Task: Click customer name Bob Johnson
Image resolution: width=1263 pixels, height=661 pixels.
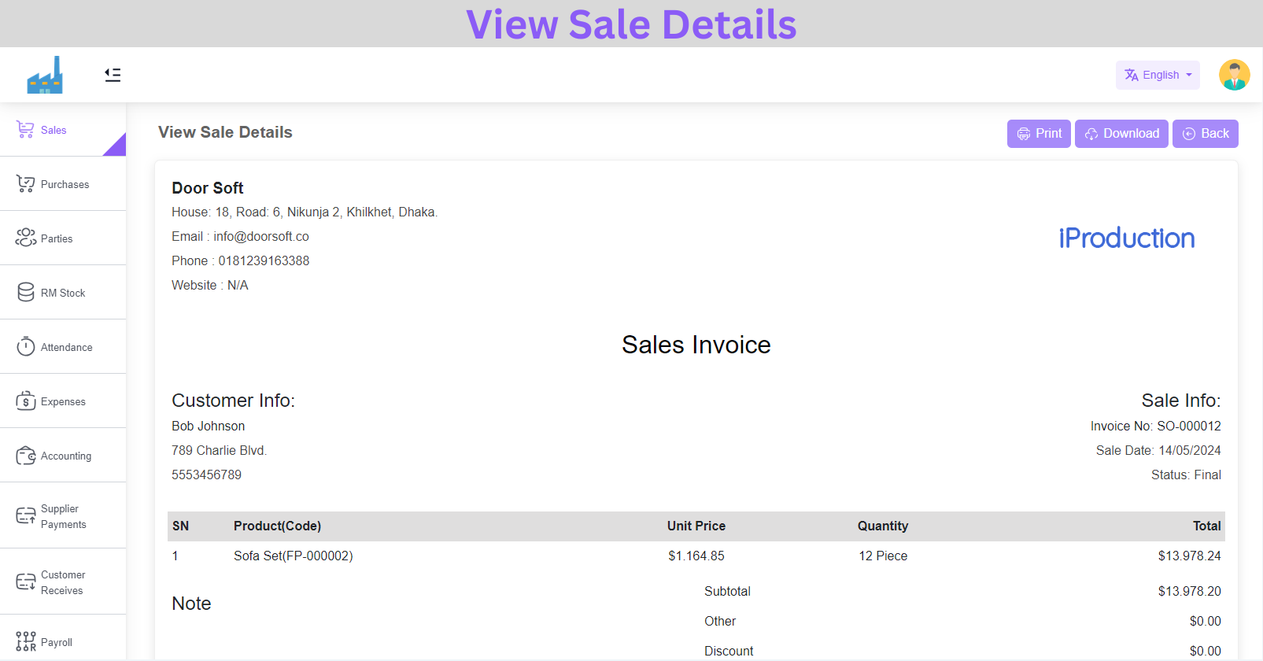Action: [x=209, y=426]
